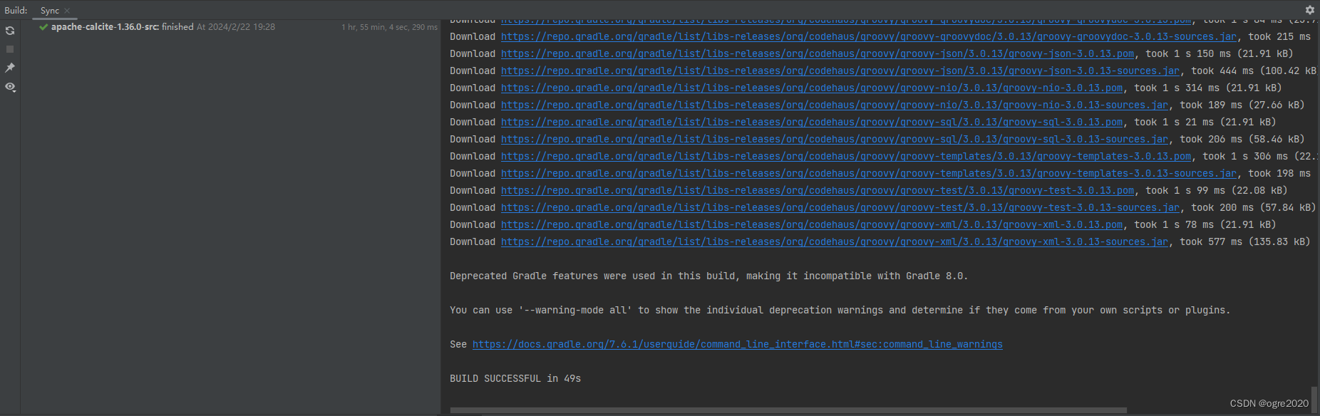Open the groovy-nio-3.0.13-sources.jar link
The image size is (1320, 416).
pos(834,105)
